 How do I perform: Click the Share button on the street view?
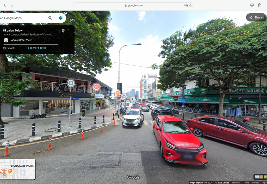pos(256,17)
